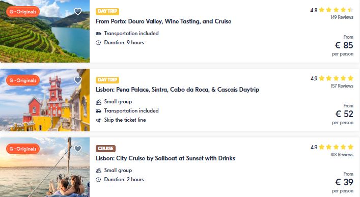Image resolution: width=360 pixels, height=197 pixels.
Task: Open Lisbon: City Cruise by Sailboat title
Action: coord(165,158)
